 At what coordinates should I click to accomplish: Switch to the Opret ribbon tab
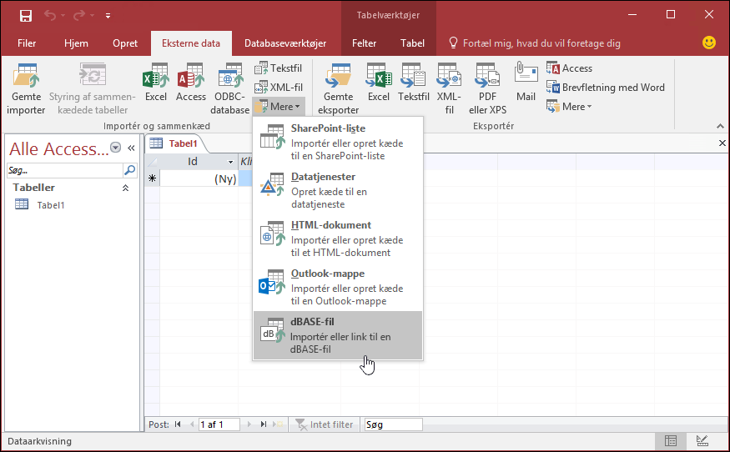[125, 43]
